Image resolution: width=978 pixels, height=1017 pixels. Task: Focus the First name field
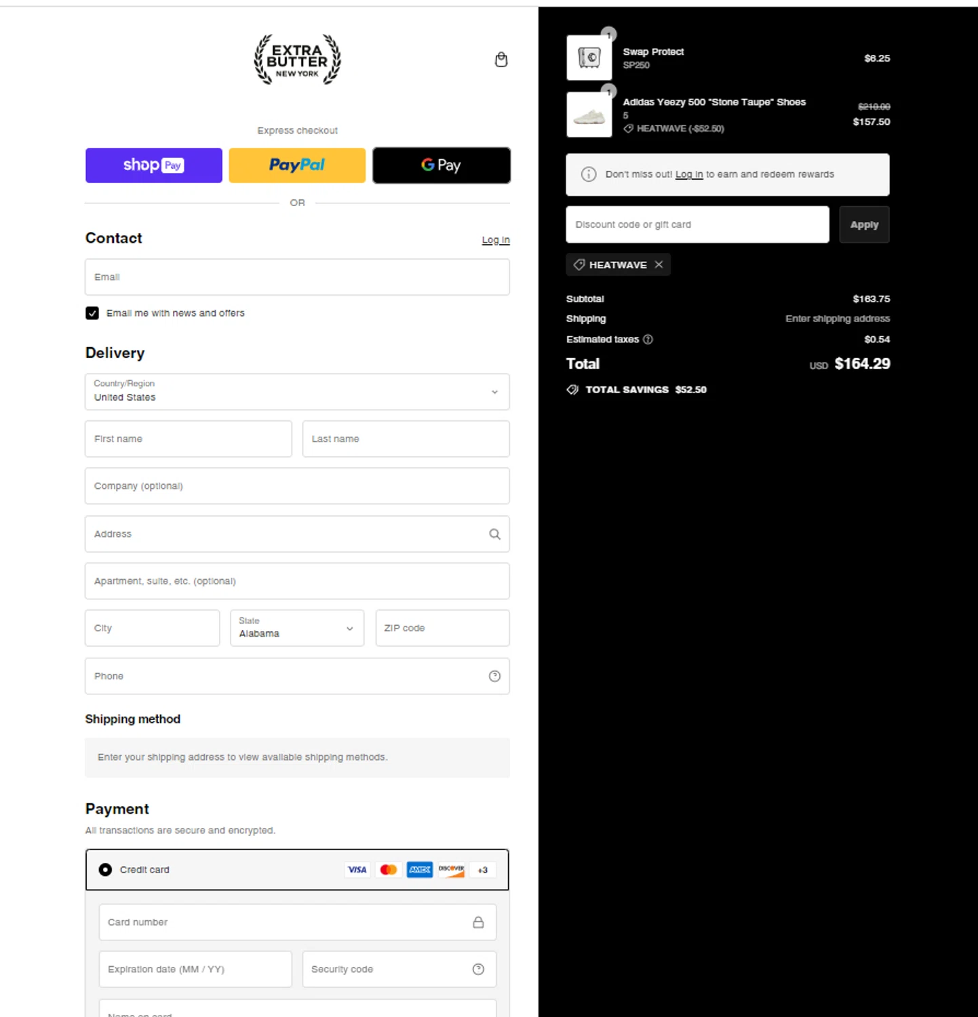[189, 439]
